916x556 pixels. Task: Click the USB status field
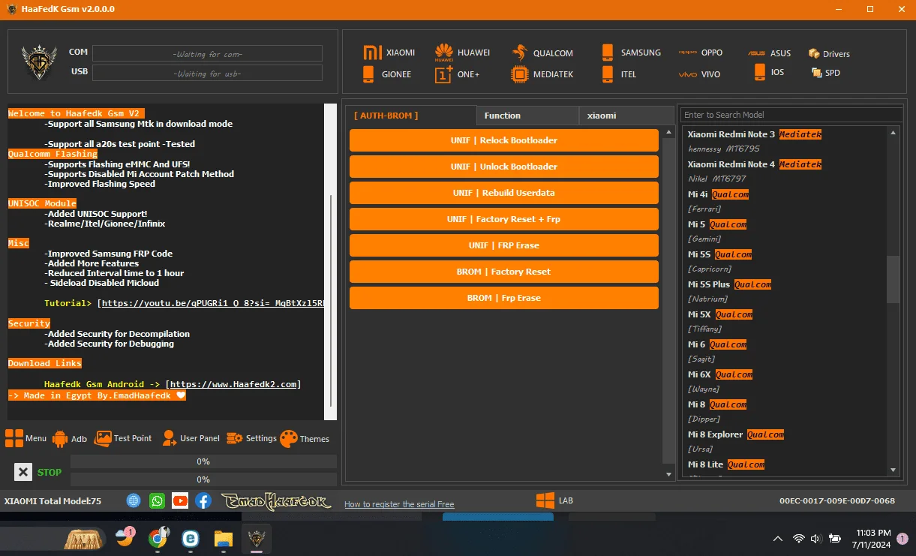(x=207, y=73)
